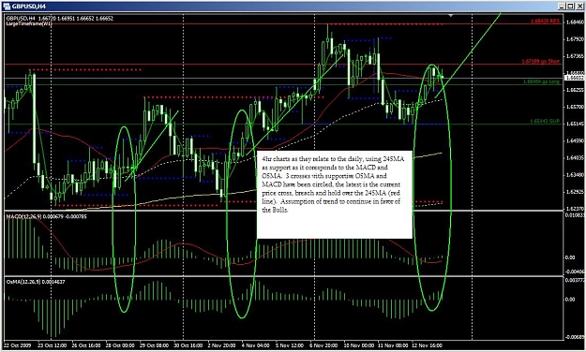The height and width of the screenshot is (352, 586).
Task: Click the 1.67365 price scale value
Action: pos(575,56)
